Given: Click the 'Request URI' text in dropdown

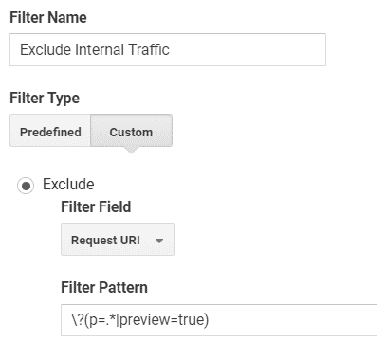Looking at the screenshot, I should click(105, 241).
